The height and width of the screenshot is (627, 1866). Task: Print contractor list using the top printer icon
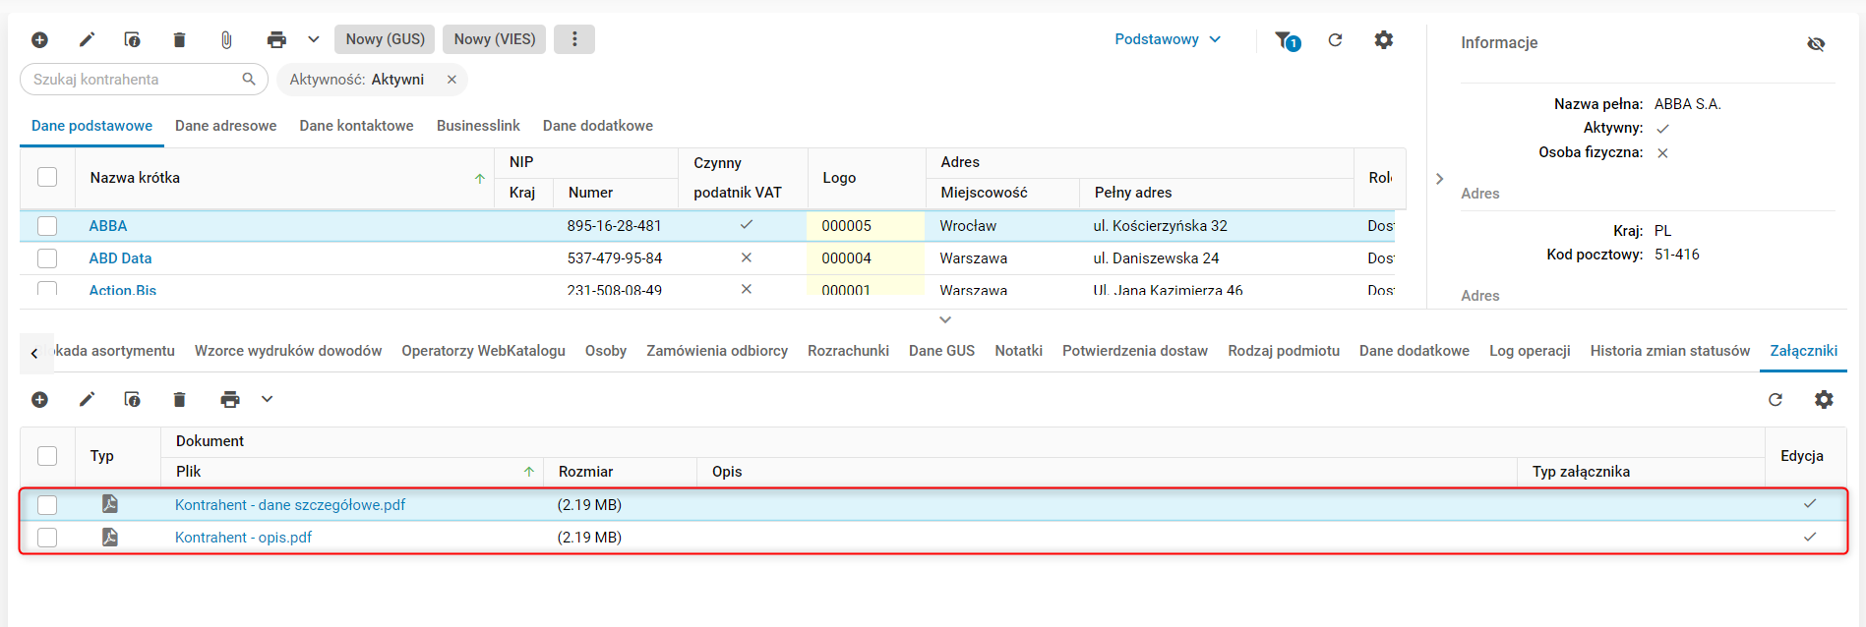pyautogui.click(x=276, y=39)
